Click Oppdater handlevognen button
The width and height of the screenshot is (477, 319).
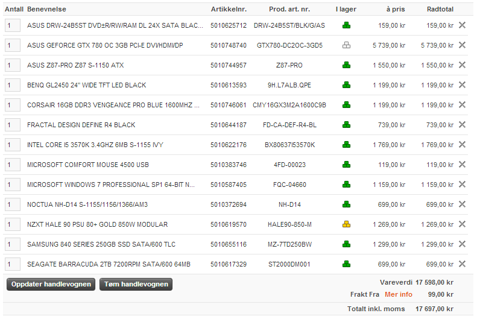click(51, 285)
